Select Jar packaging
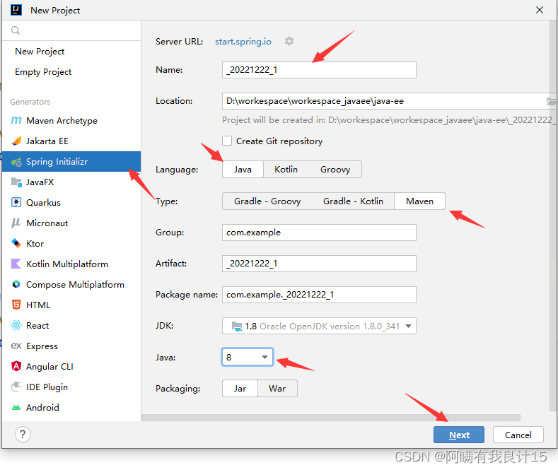 coord(240,389)
